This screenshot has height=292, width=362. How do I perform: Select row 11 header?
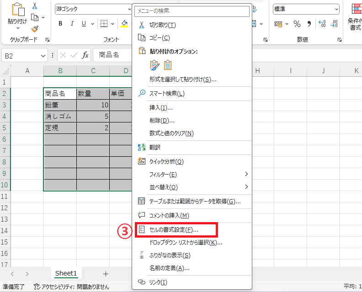[5, 196]
